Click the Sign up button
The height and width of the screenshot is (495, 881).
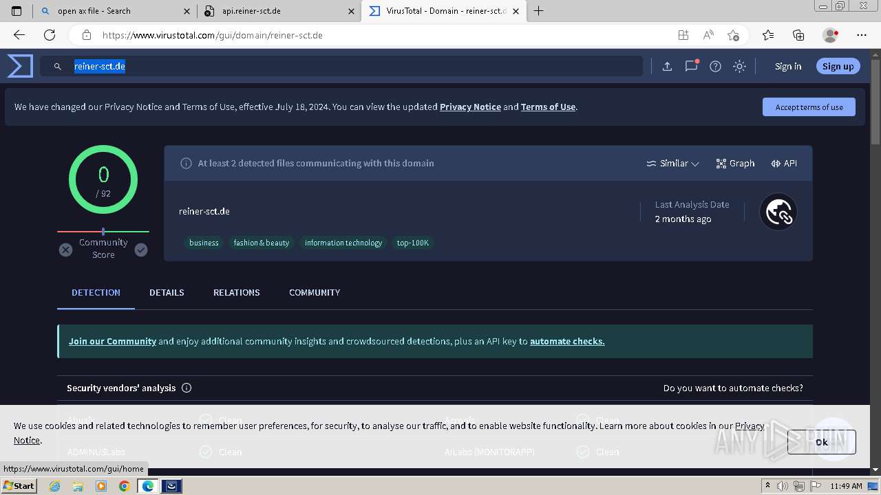coord(838,66)
